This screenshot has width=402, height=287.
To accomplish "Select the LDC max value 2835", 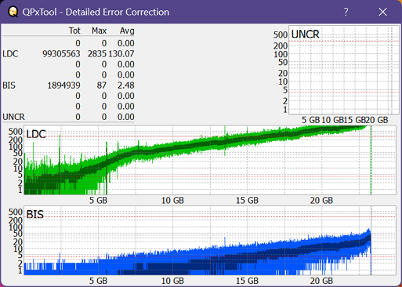I will (x=97, y=54).
